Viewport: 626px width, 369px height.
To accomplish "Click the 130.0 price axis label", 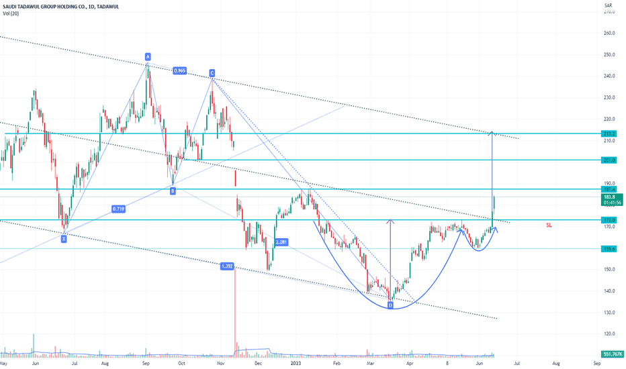I will (609, 313).
